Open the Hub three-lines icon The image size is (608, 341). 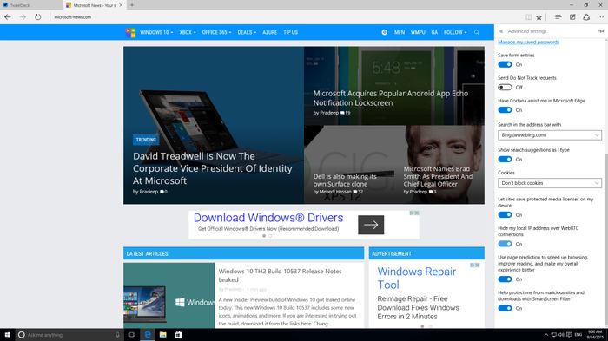pyautogui.click(x=558, y=17)
